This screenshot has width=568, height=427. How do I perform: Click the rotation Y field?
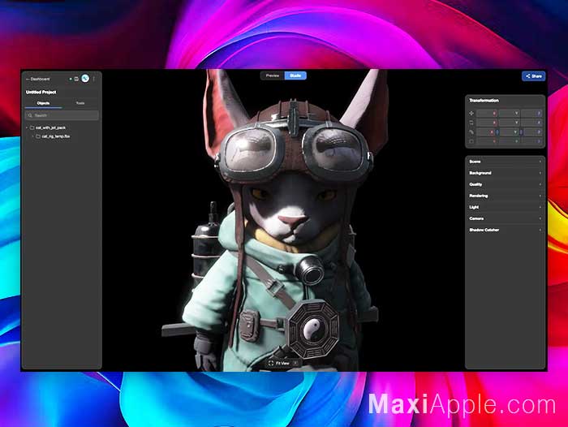click(509, 123)
